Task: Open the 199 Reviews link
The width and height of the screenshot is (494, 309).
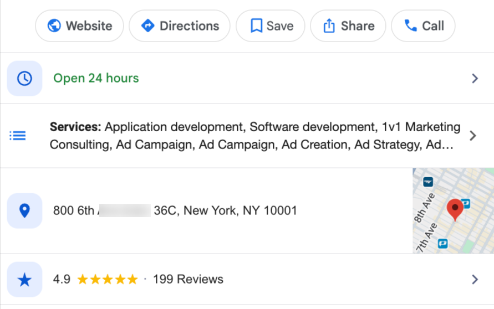Action: point(188,280)
